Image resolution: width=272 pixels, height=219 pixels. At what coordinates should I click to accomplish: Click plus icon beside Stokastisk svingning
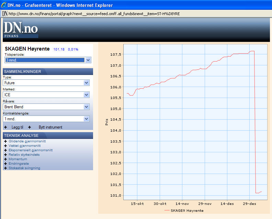tap(5, 168)
